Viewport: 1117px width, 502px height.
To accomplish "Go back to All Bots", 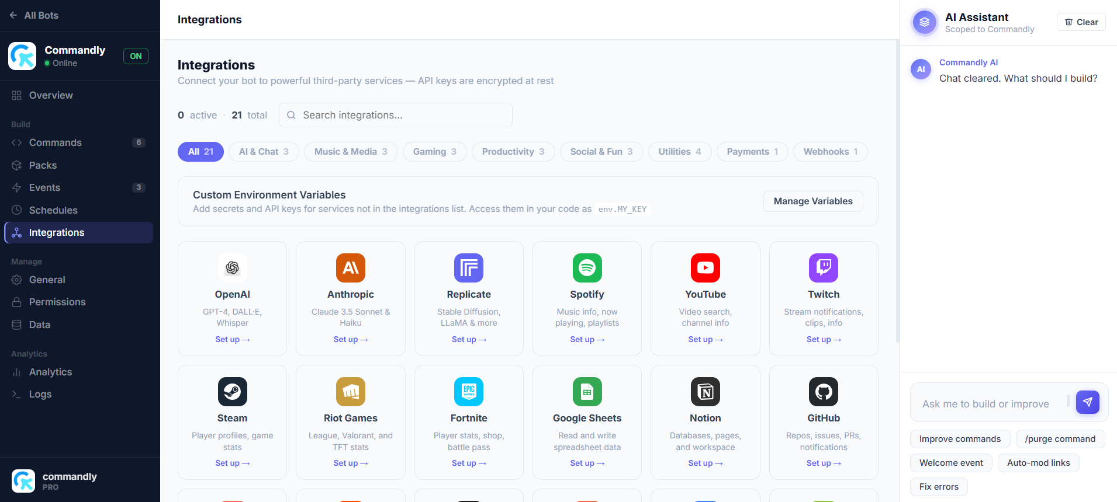I will click(34, 15).
